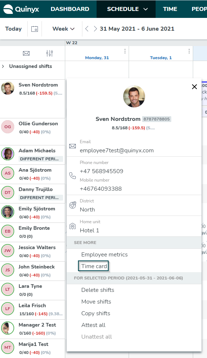207x358 pixels.
Task: Click the Quinyx logo
Action: pos(22,9)
